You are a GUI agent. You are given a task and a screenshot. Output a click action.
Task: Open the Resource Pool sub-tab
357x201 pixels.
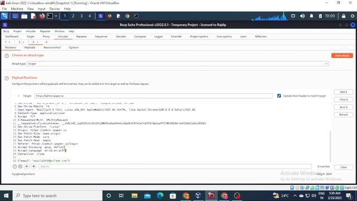tap(52, 47)
